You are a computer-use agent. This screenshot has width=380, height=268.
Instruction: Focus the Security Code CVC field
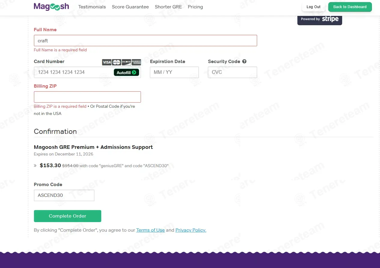pyautogui.click(x=233, y=72)
